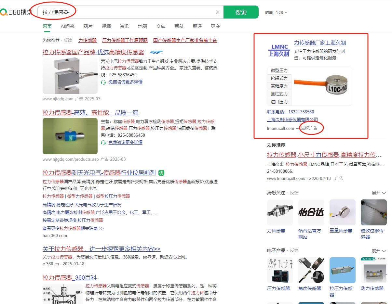Screen dimensions: 392x304
Task: Select the 网页 tab
Action: tap(47, 26)
